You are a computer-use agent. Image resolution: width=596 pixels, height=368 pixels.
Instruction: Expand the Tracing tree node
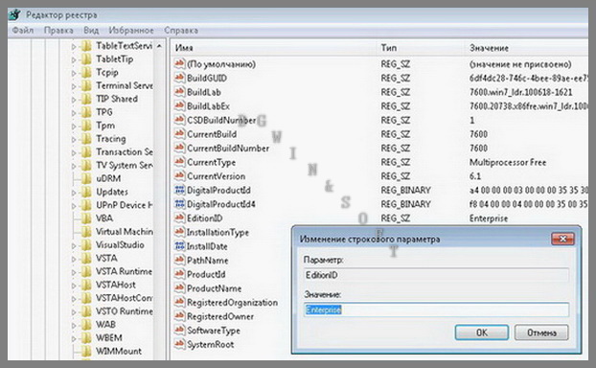pos(74,140)
